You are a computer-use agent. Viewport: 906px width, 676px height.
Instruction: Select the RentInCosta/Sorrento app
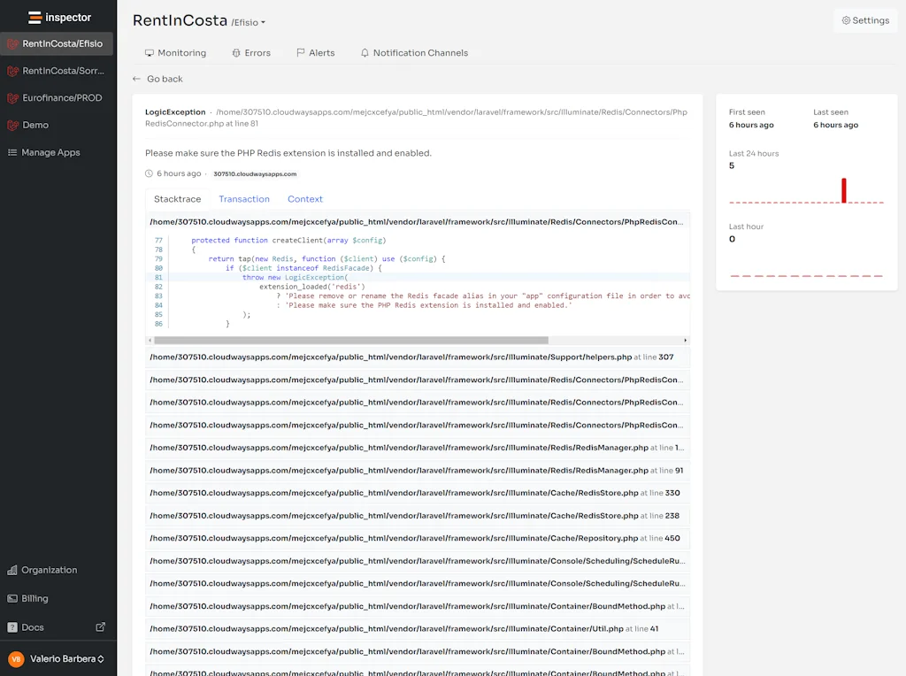coord(57,71)
